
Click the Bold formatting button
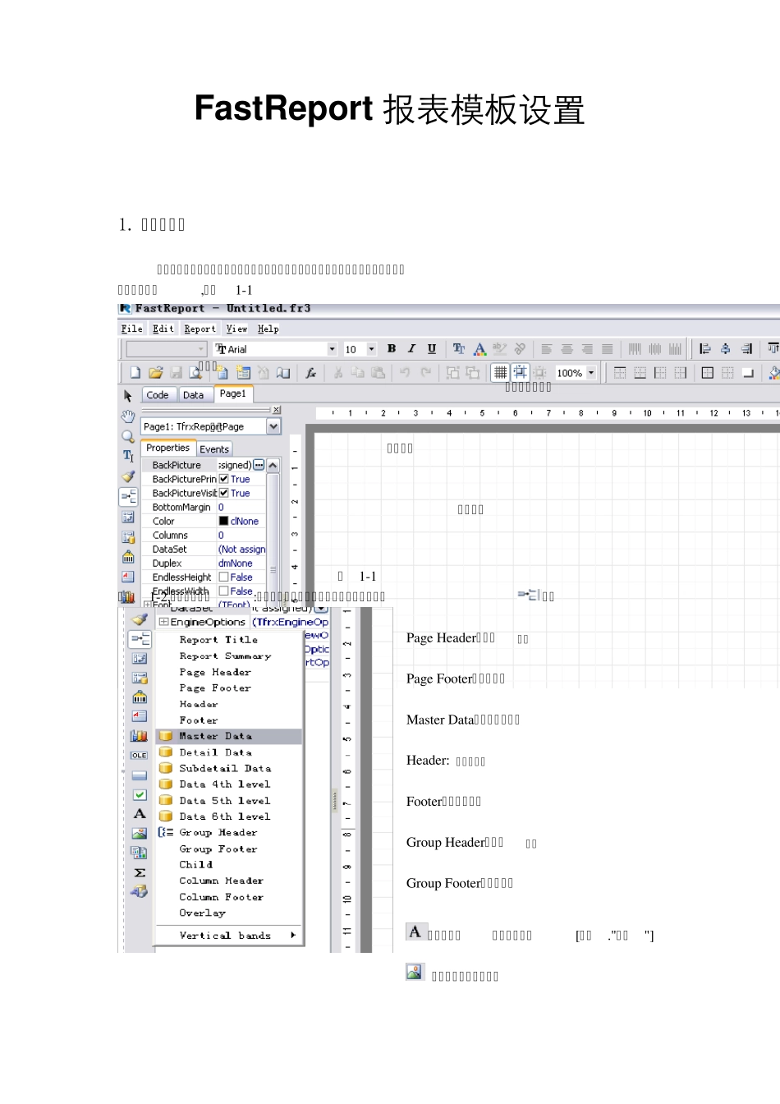392,349
